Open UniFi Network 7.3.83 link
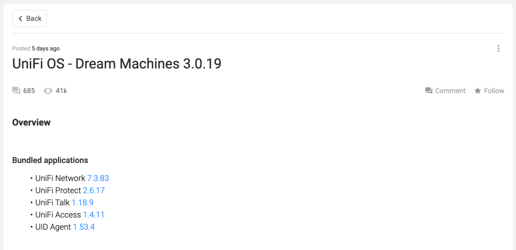 98,178
